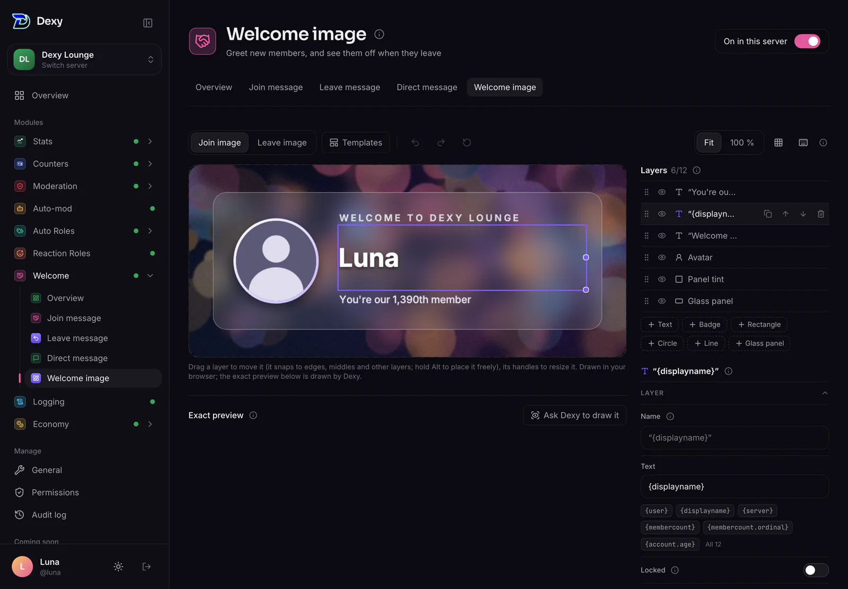Hide the Panel tint layer

point(662,279)
